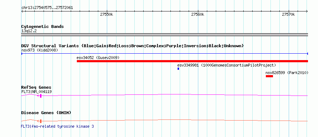The width and height of the screenshot is (318, 137).
Task: Open the nsv973 (Kidd2008) variant label
Action: 40,50
